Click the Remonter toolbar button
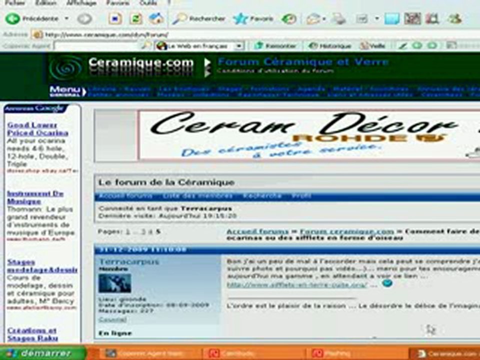 [x=275, y=46]
